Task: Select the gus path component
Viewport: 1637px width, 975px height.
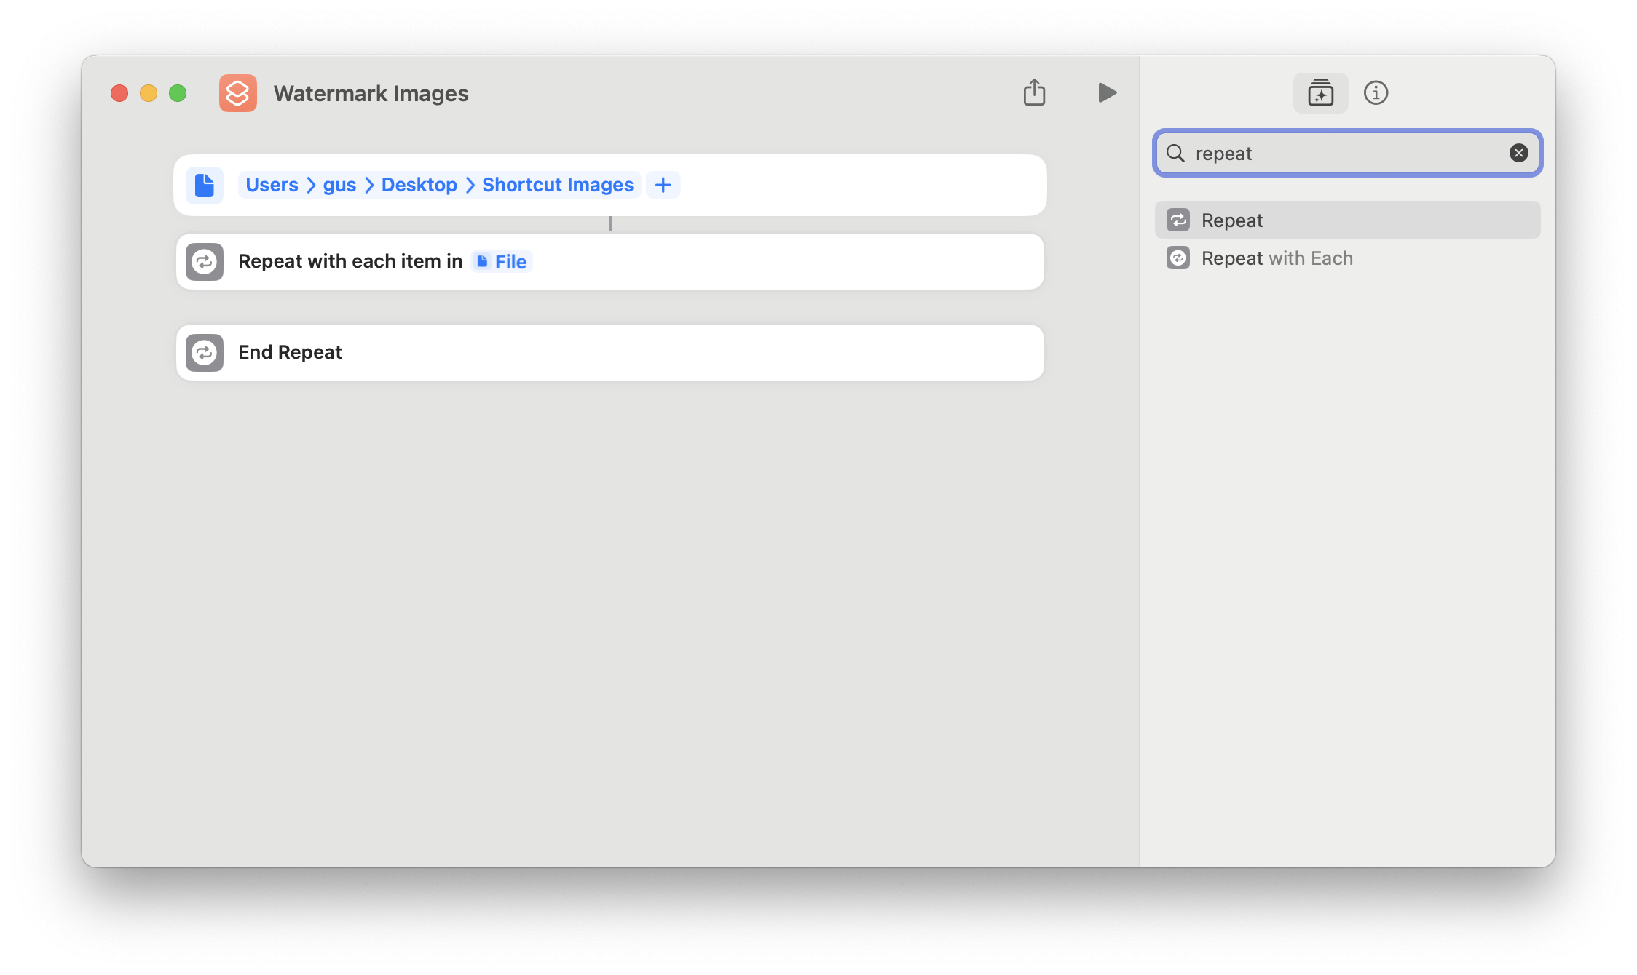Action: click(x=339, y=185)
